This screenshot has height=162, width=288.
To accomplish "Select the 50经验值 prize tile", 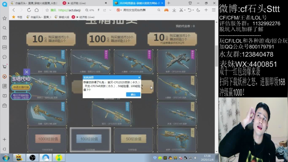I will pyautogui.click(x=134, y=140).
